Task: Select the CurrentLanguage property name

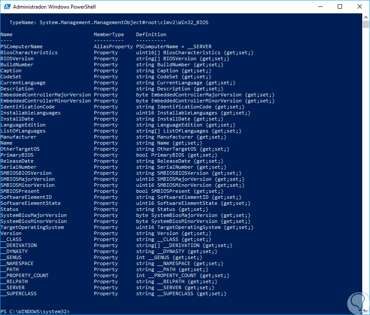Action: pyautogui.click(x=23, y=83)
